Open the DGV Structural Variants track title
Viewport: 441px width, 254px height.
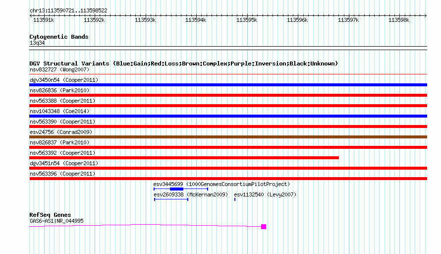coord(184,63)
